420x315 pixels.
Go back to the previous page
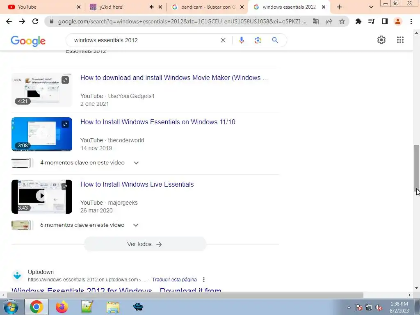(x=9, y=21)
